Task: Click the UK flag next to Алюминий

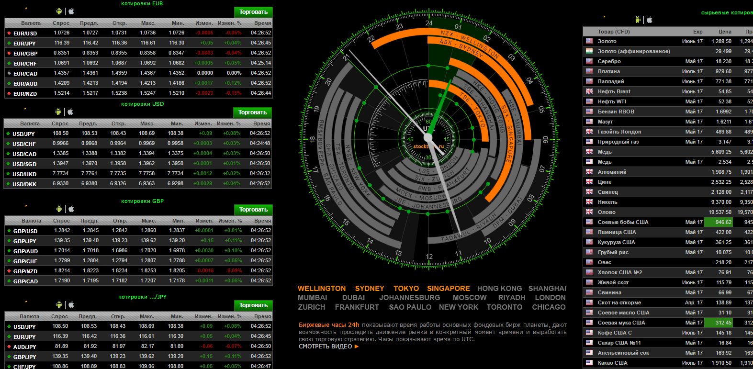Action: point(589,172)
